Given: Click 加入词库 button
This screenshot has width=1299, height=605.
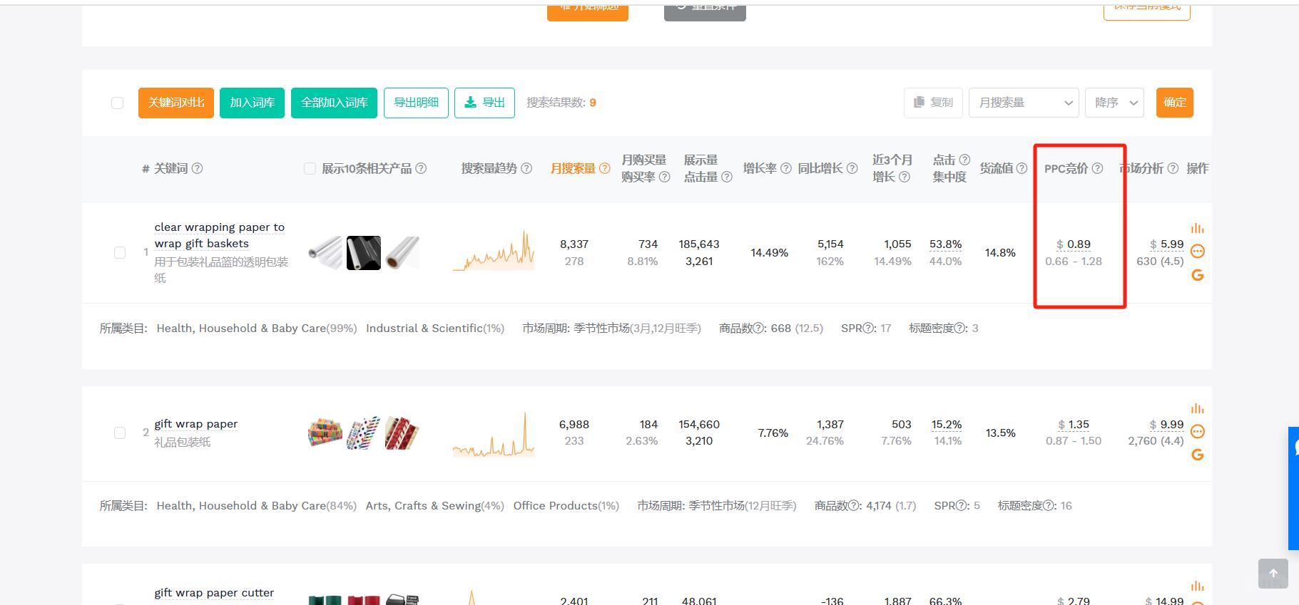Looking at the screenshot, I should coord(253,103).
